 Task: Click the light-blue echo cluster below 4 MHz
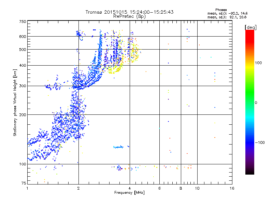(x=118, y=147)
